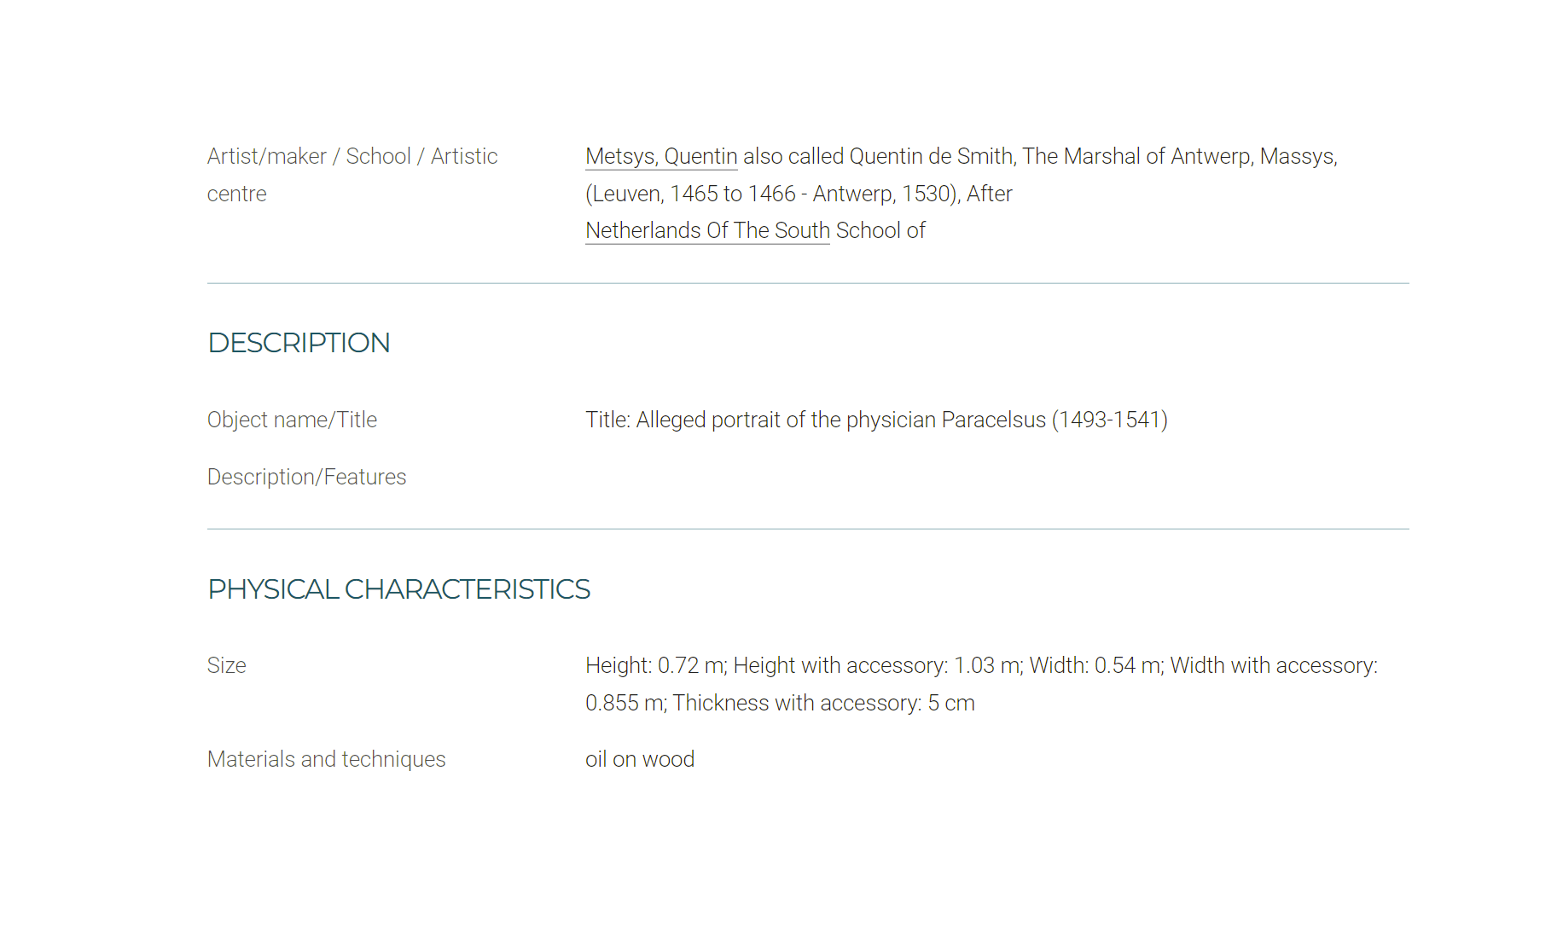Open the Netherlands Of The South link
The width and height of the screenshot is (1563, 945).
(707, 231)
